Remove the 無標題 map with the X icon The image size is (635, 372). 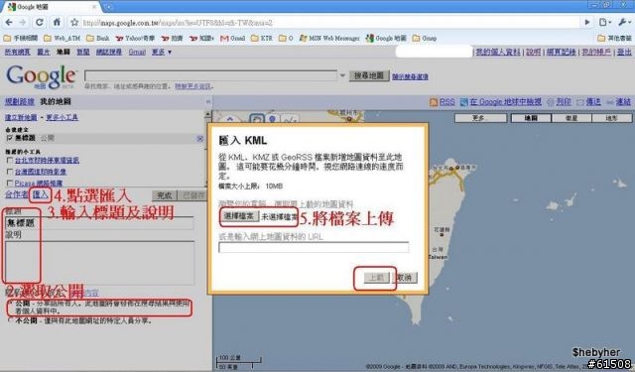coord(200,139)
